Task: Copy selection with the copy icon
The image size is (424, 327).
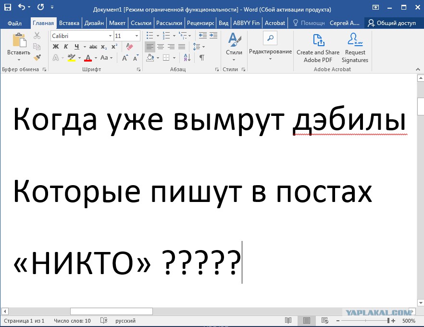Action: click(x=37, y=47)
